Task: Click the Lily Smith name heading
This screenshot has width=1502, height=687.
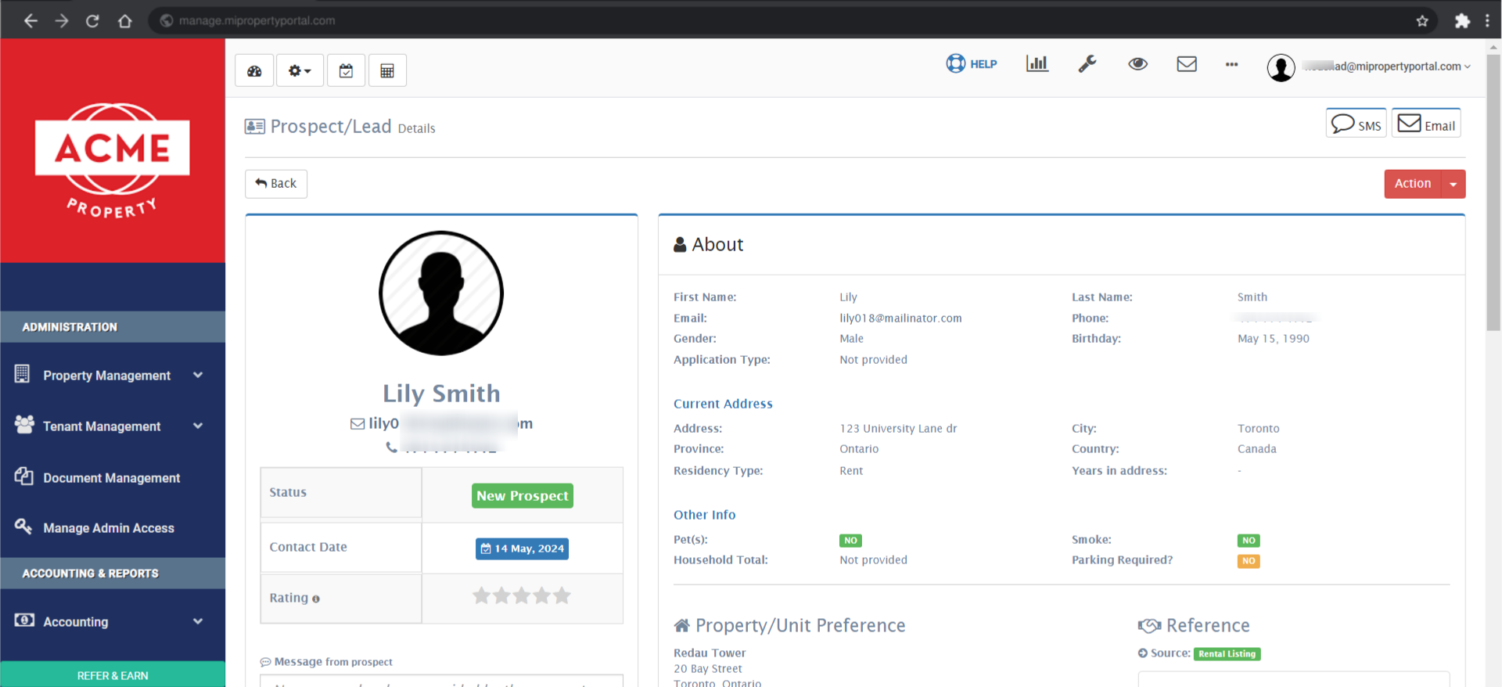Action: 441,394
